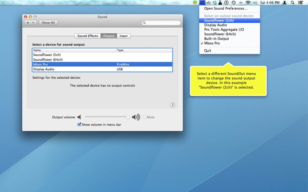Select Pro Tools Aggregate I/O output
This screenshot has height=192, width=308.
coord(229,30)
